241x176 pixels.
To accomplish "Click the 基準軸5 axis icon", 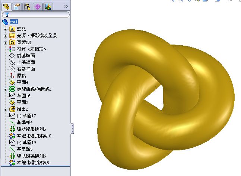I will click(12, 149).
